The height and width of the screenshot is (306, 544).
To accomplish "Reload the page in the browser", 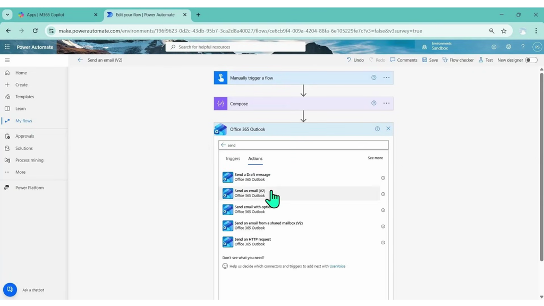I will pos(35,31).
